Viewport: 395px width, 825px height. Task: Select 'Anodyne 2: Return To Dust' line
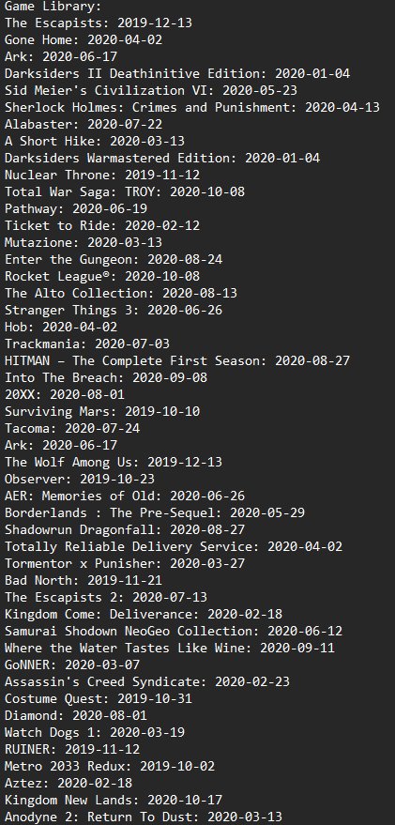144,817
